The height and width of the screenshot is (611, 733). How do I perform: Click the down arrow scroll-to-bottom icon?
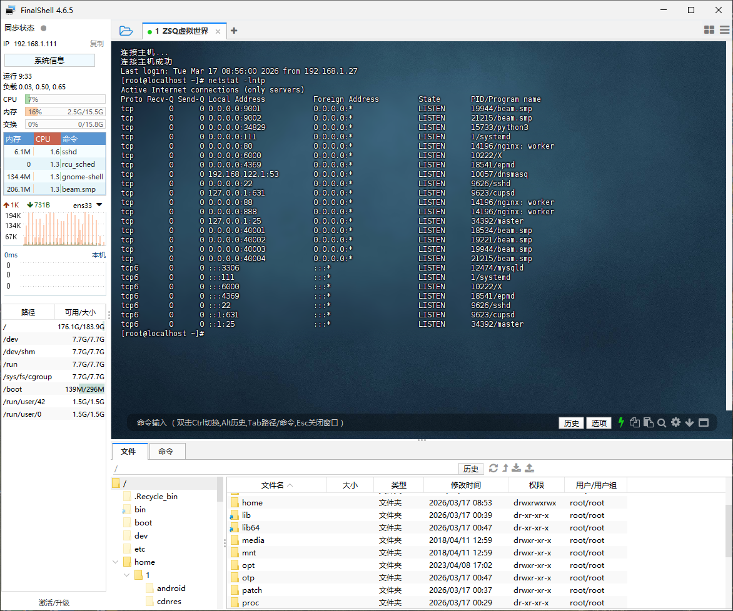pyautogui.click(x=689, y=422)
